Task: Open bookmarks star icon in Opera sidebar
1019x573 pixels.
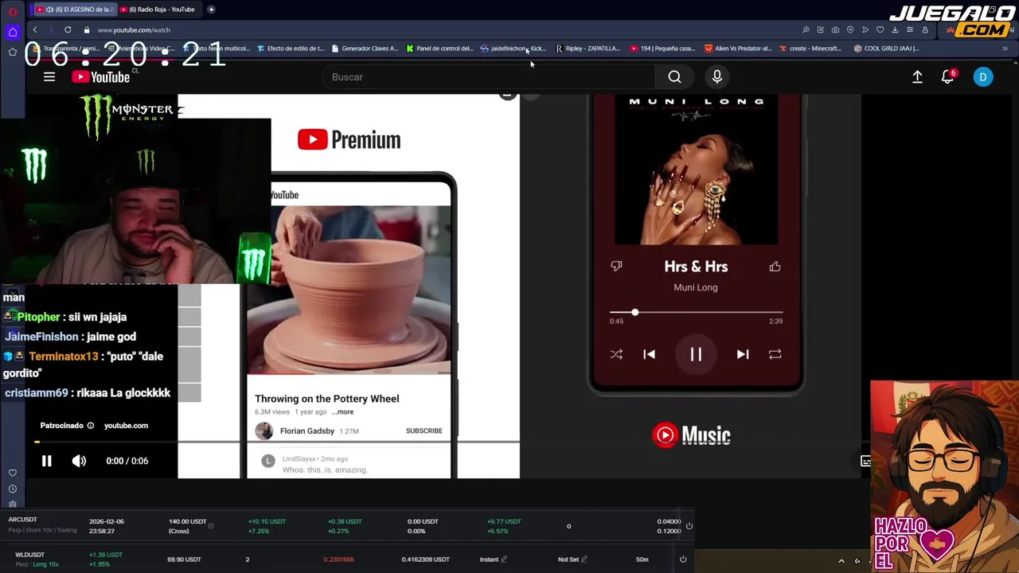Action: click(13, 52)
